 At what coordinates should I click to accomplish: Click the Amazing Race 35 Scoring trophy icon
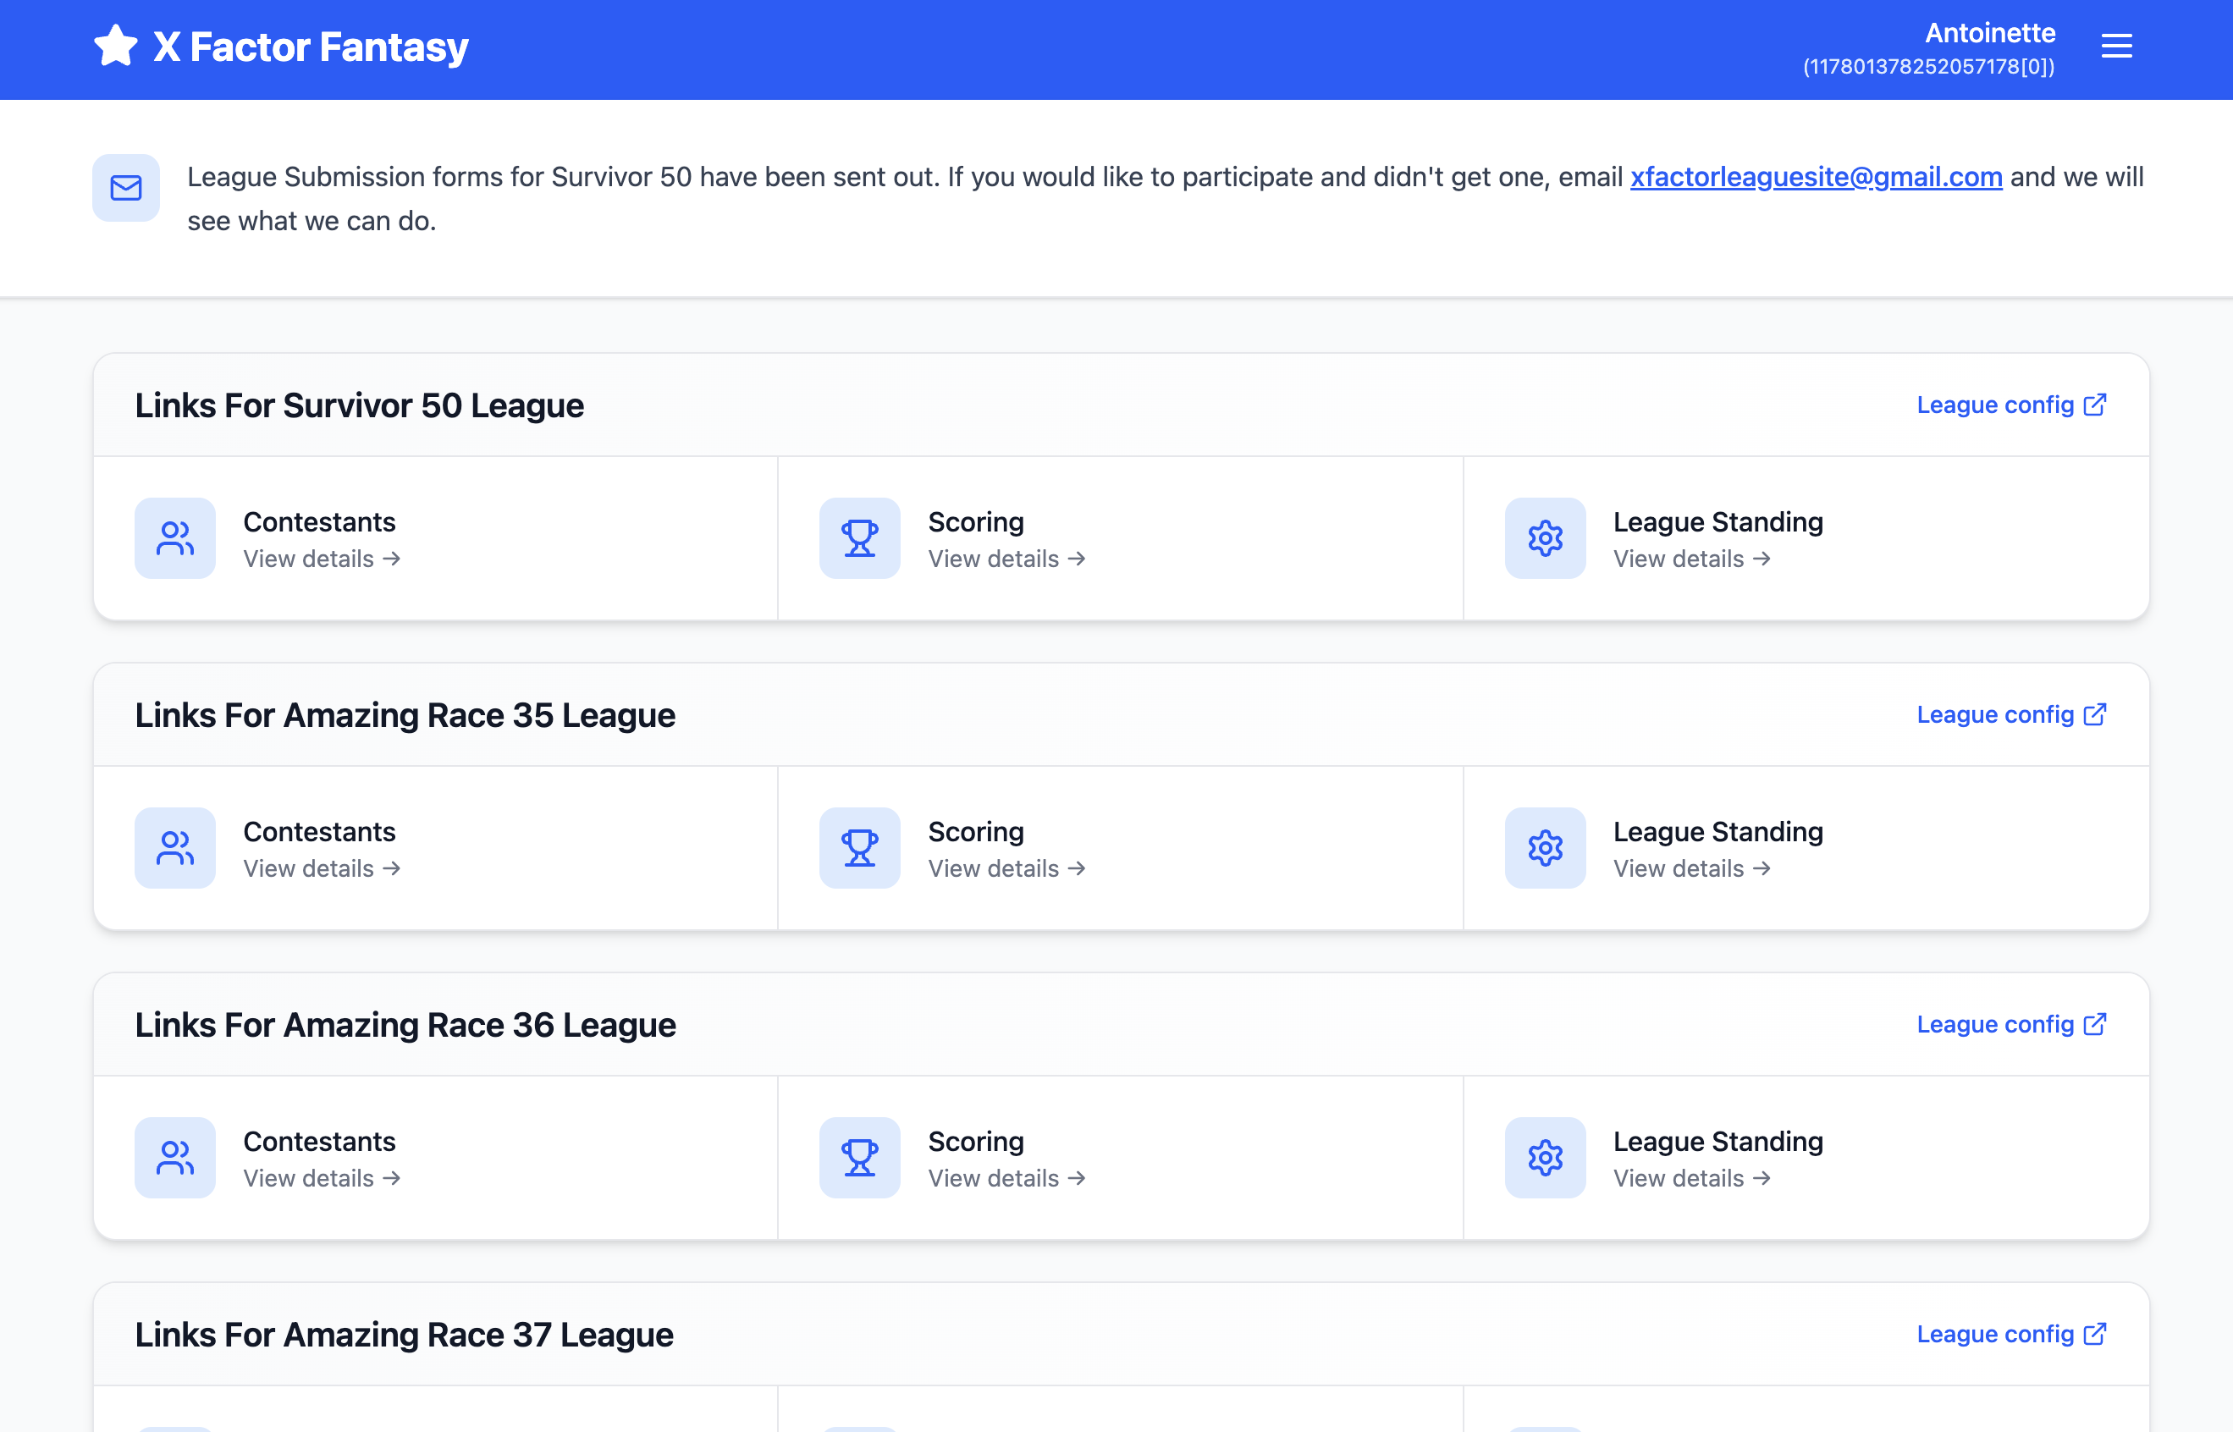(859, 848)
